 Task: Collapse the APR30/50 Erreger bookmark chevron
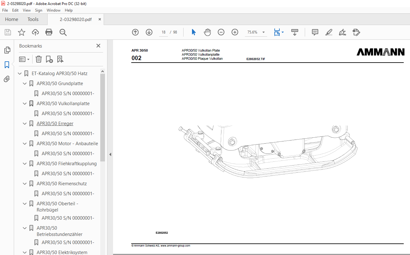(25, 124)
